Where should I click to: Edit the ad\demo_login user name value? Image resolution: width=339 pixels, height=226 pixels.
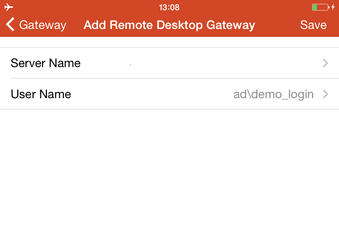273,94
